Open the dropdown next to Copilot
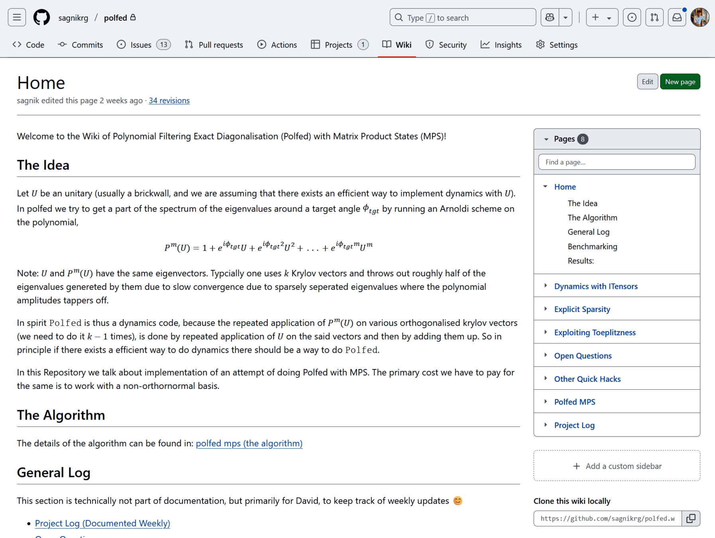This screenshot has width=715, height=538. click(566, 18)
